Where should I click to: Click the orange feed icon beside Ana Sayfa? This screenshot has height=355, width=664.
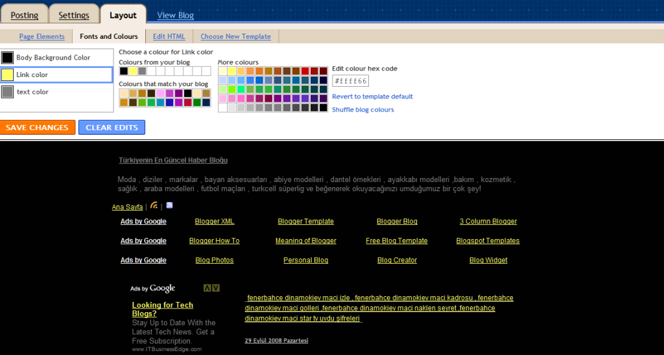(x=154, y=205)
